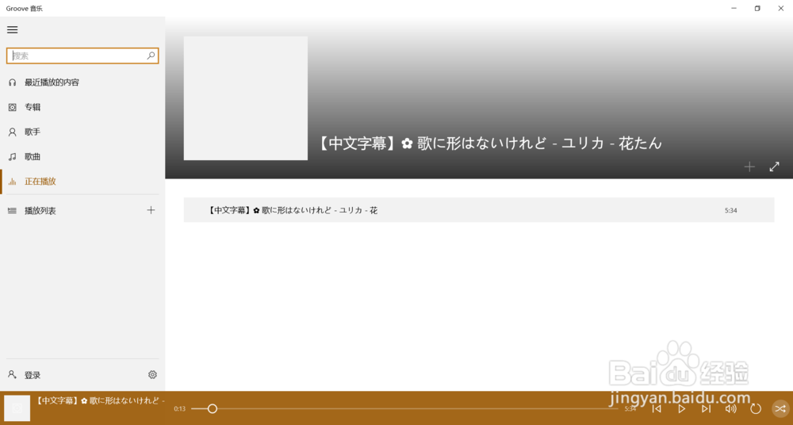Toggle repeat mode
Image resolution: width=793 pixels, height=425 pixels.
point(756,408)
